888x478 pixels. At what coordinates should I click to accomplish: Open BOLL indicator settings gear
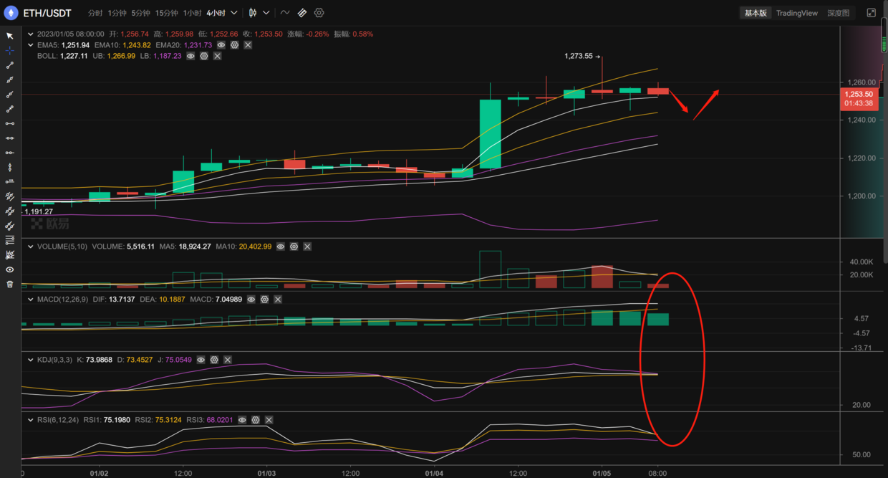point(204,56)
